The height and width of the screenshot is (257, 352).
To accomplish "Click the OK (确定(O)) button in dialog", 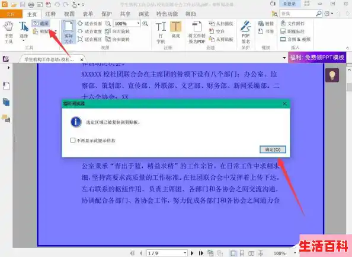I will tap(273, 150).
